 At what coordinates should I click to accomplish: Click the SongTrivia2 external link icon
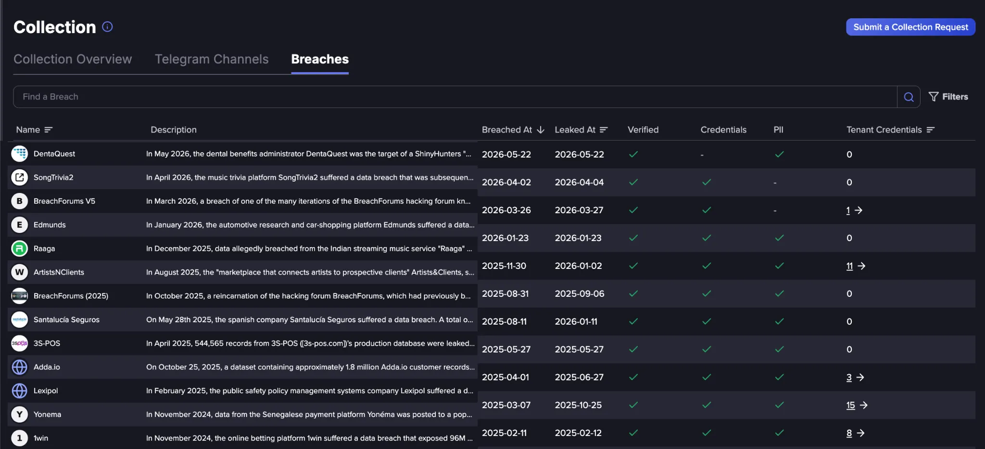point(20,177)
